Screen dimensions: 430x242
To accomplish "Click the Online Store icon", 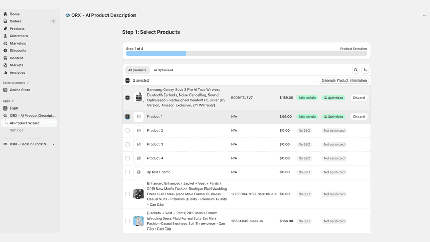I will (x=5, y=90).
